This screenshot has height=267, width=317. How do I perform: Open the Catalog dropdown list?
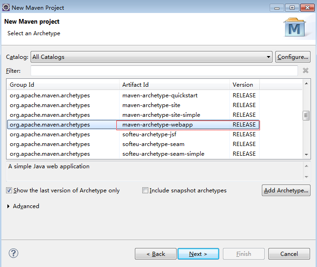coord(152,57)
